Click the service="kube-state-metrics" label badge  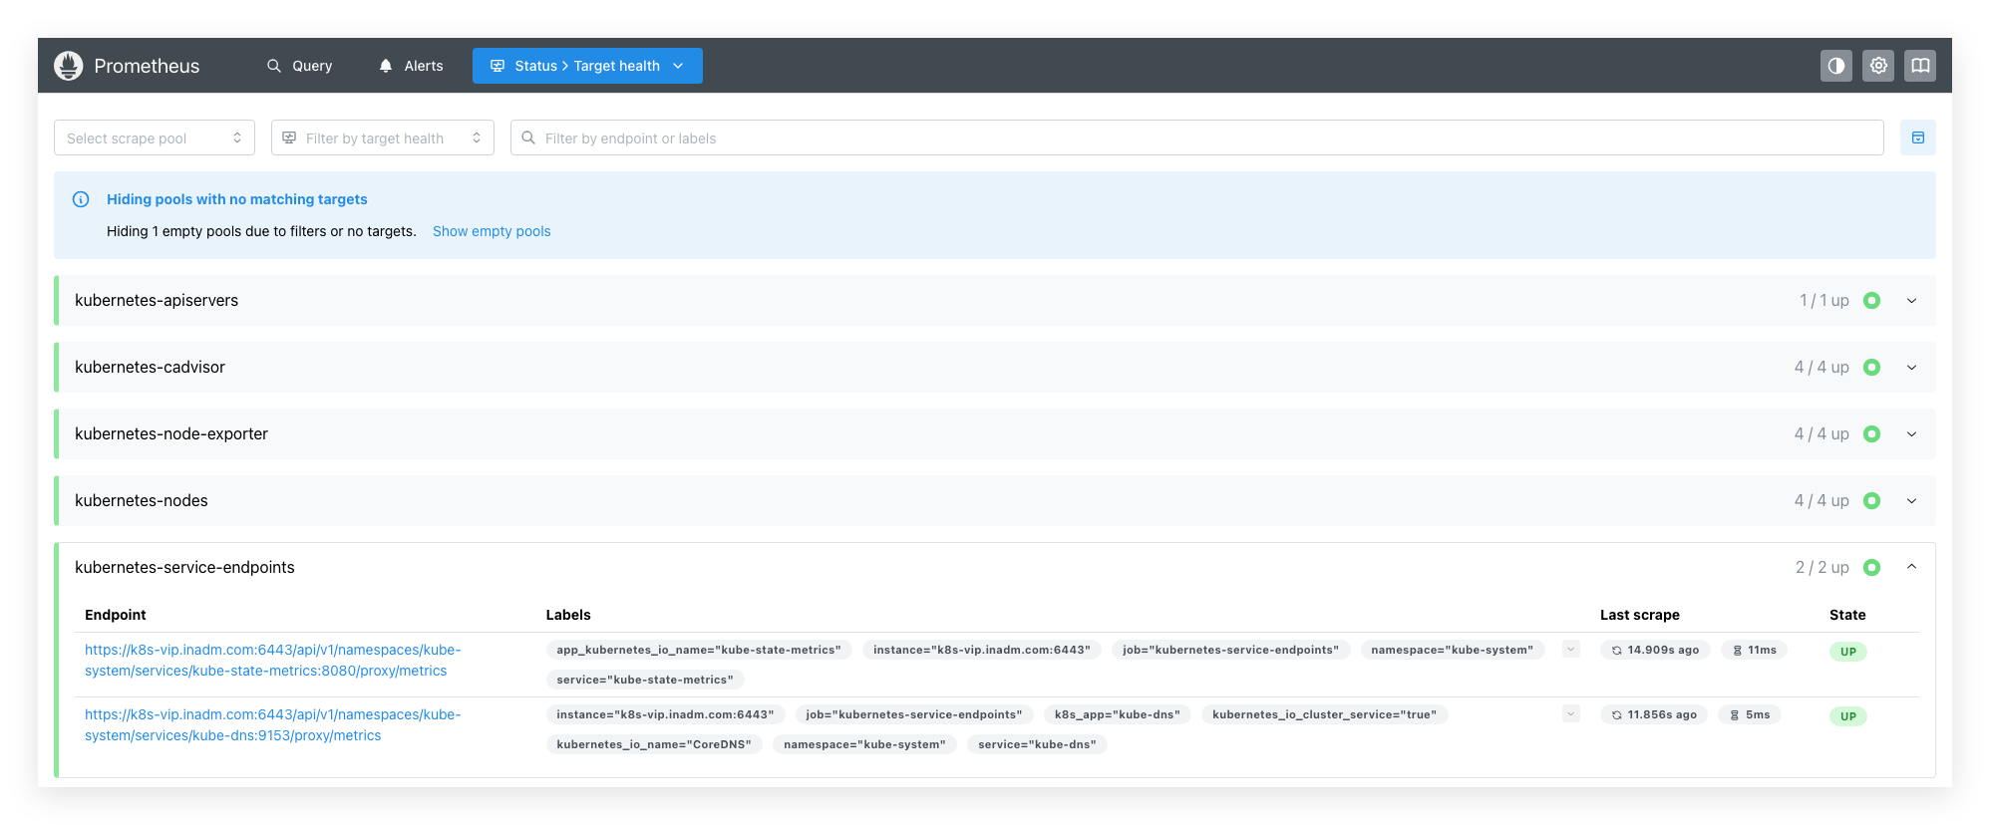(645, 680)
